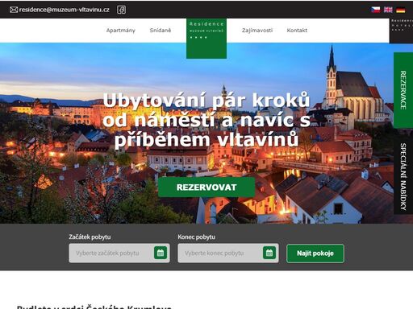Select the start of stay date field
Viewport: 413px width, 309px height.
coord(119,253)
